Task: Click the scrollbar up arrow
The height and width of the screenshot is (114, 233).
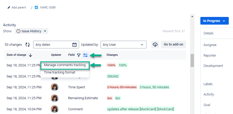Action: (x=192, y=16)
